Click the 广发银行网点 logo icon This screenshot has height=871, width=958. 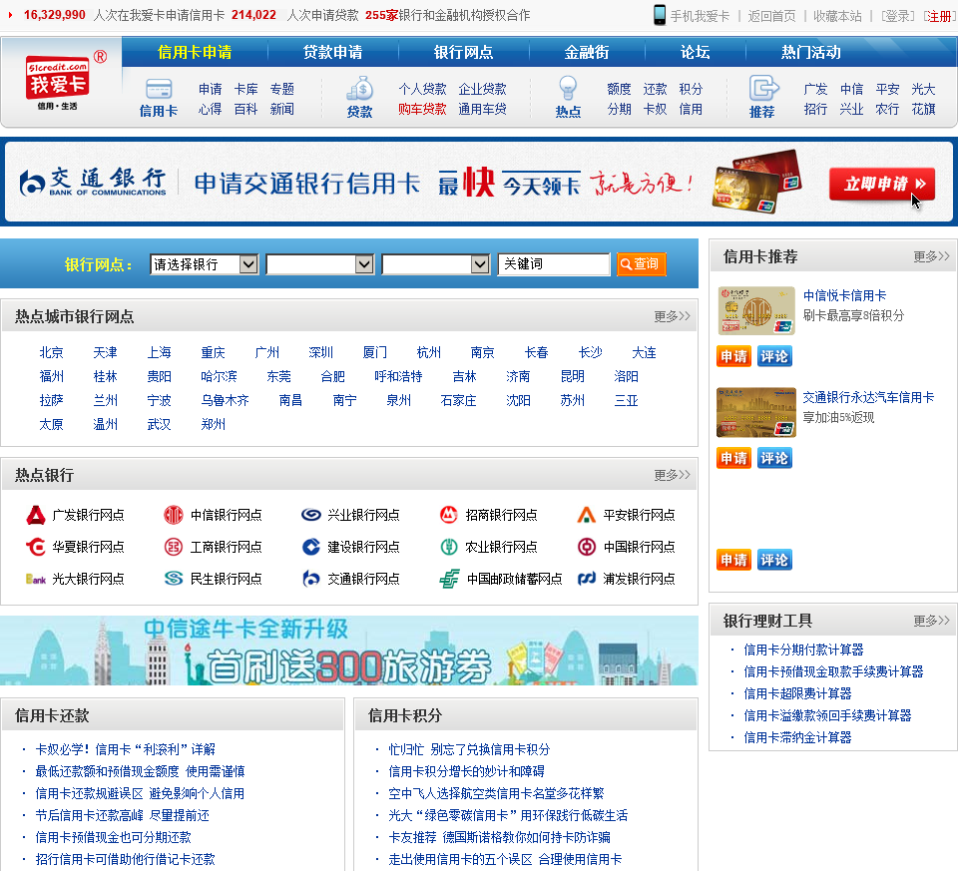point(36,516)
